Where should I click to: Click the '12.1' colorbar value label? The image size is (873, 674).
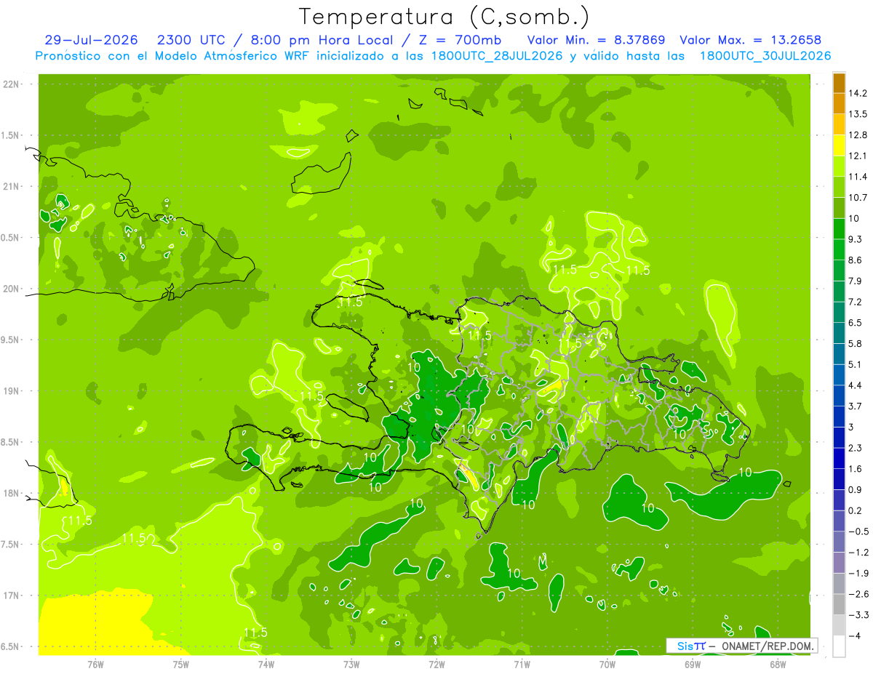pyautogui.click(x=858, y=156)
